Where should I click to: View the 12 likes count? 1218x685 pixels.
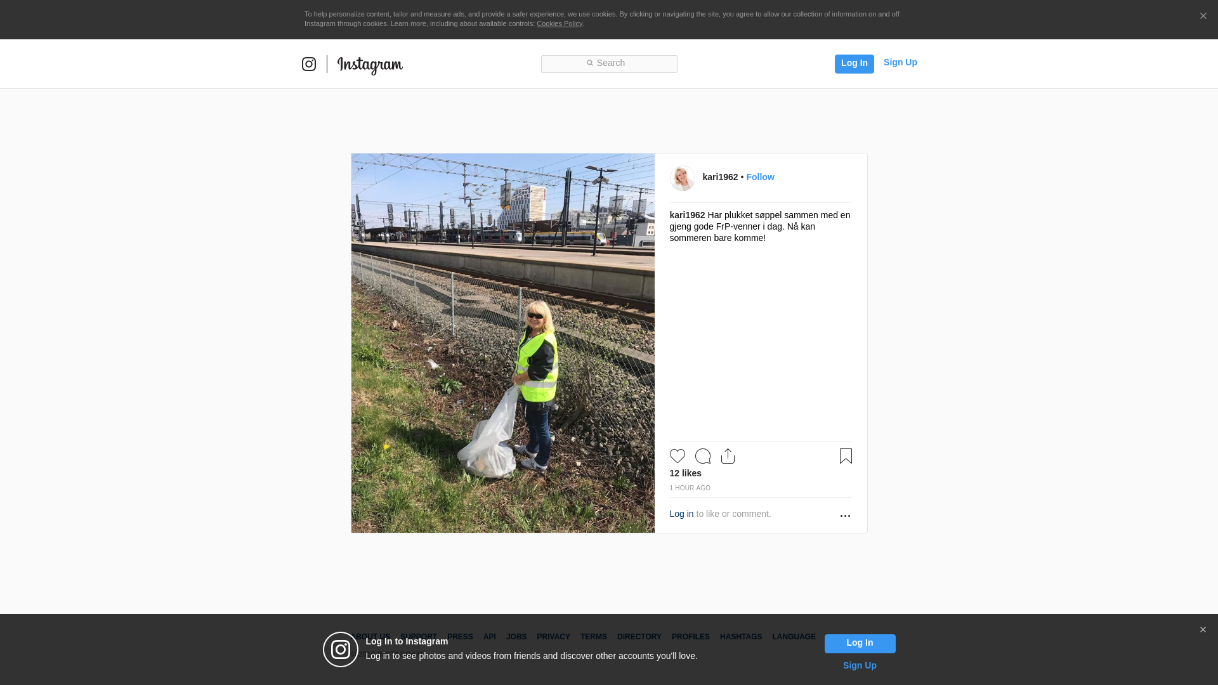pos(685,473)
